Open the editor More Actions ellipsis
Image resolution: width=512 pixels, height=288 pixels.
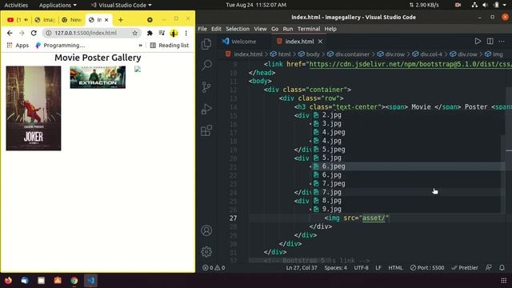click(x=502, y=42)
